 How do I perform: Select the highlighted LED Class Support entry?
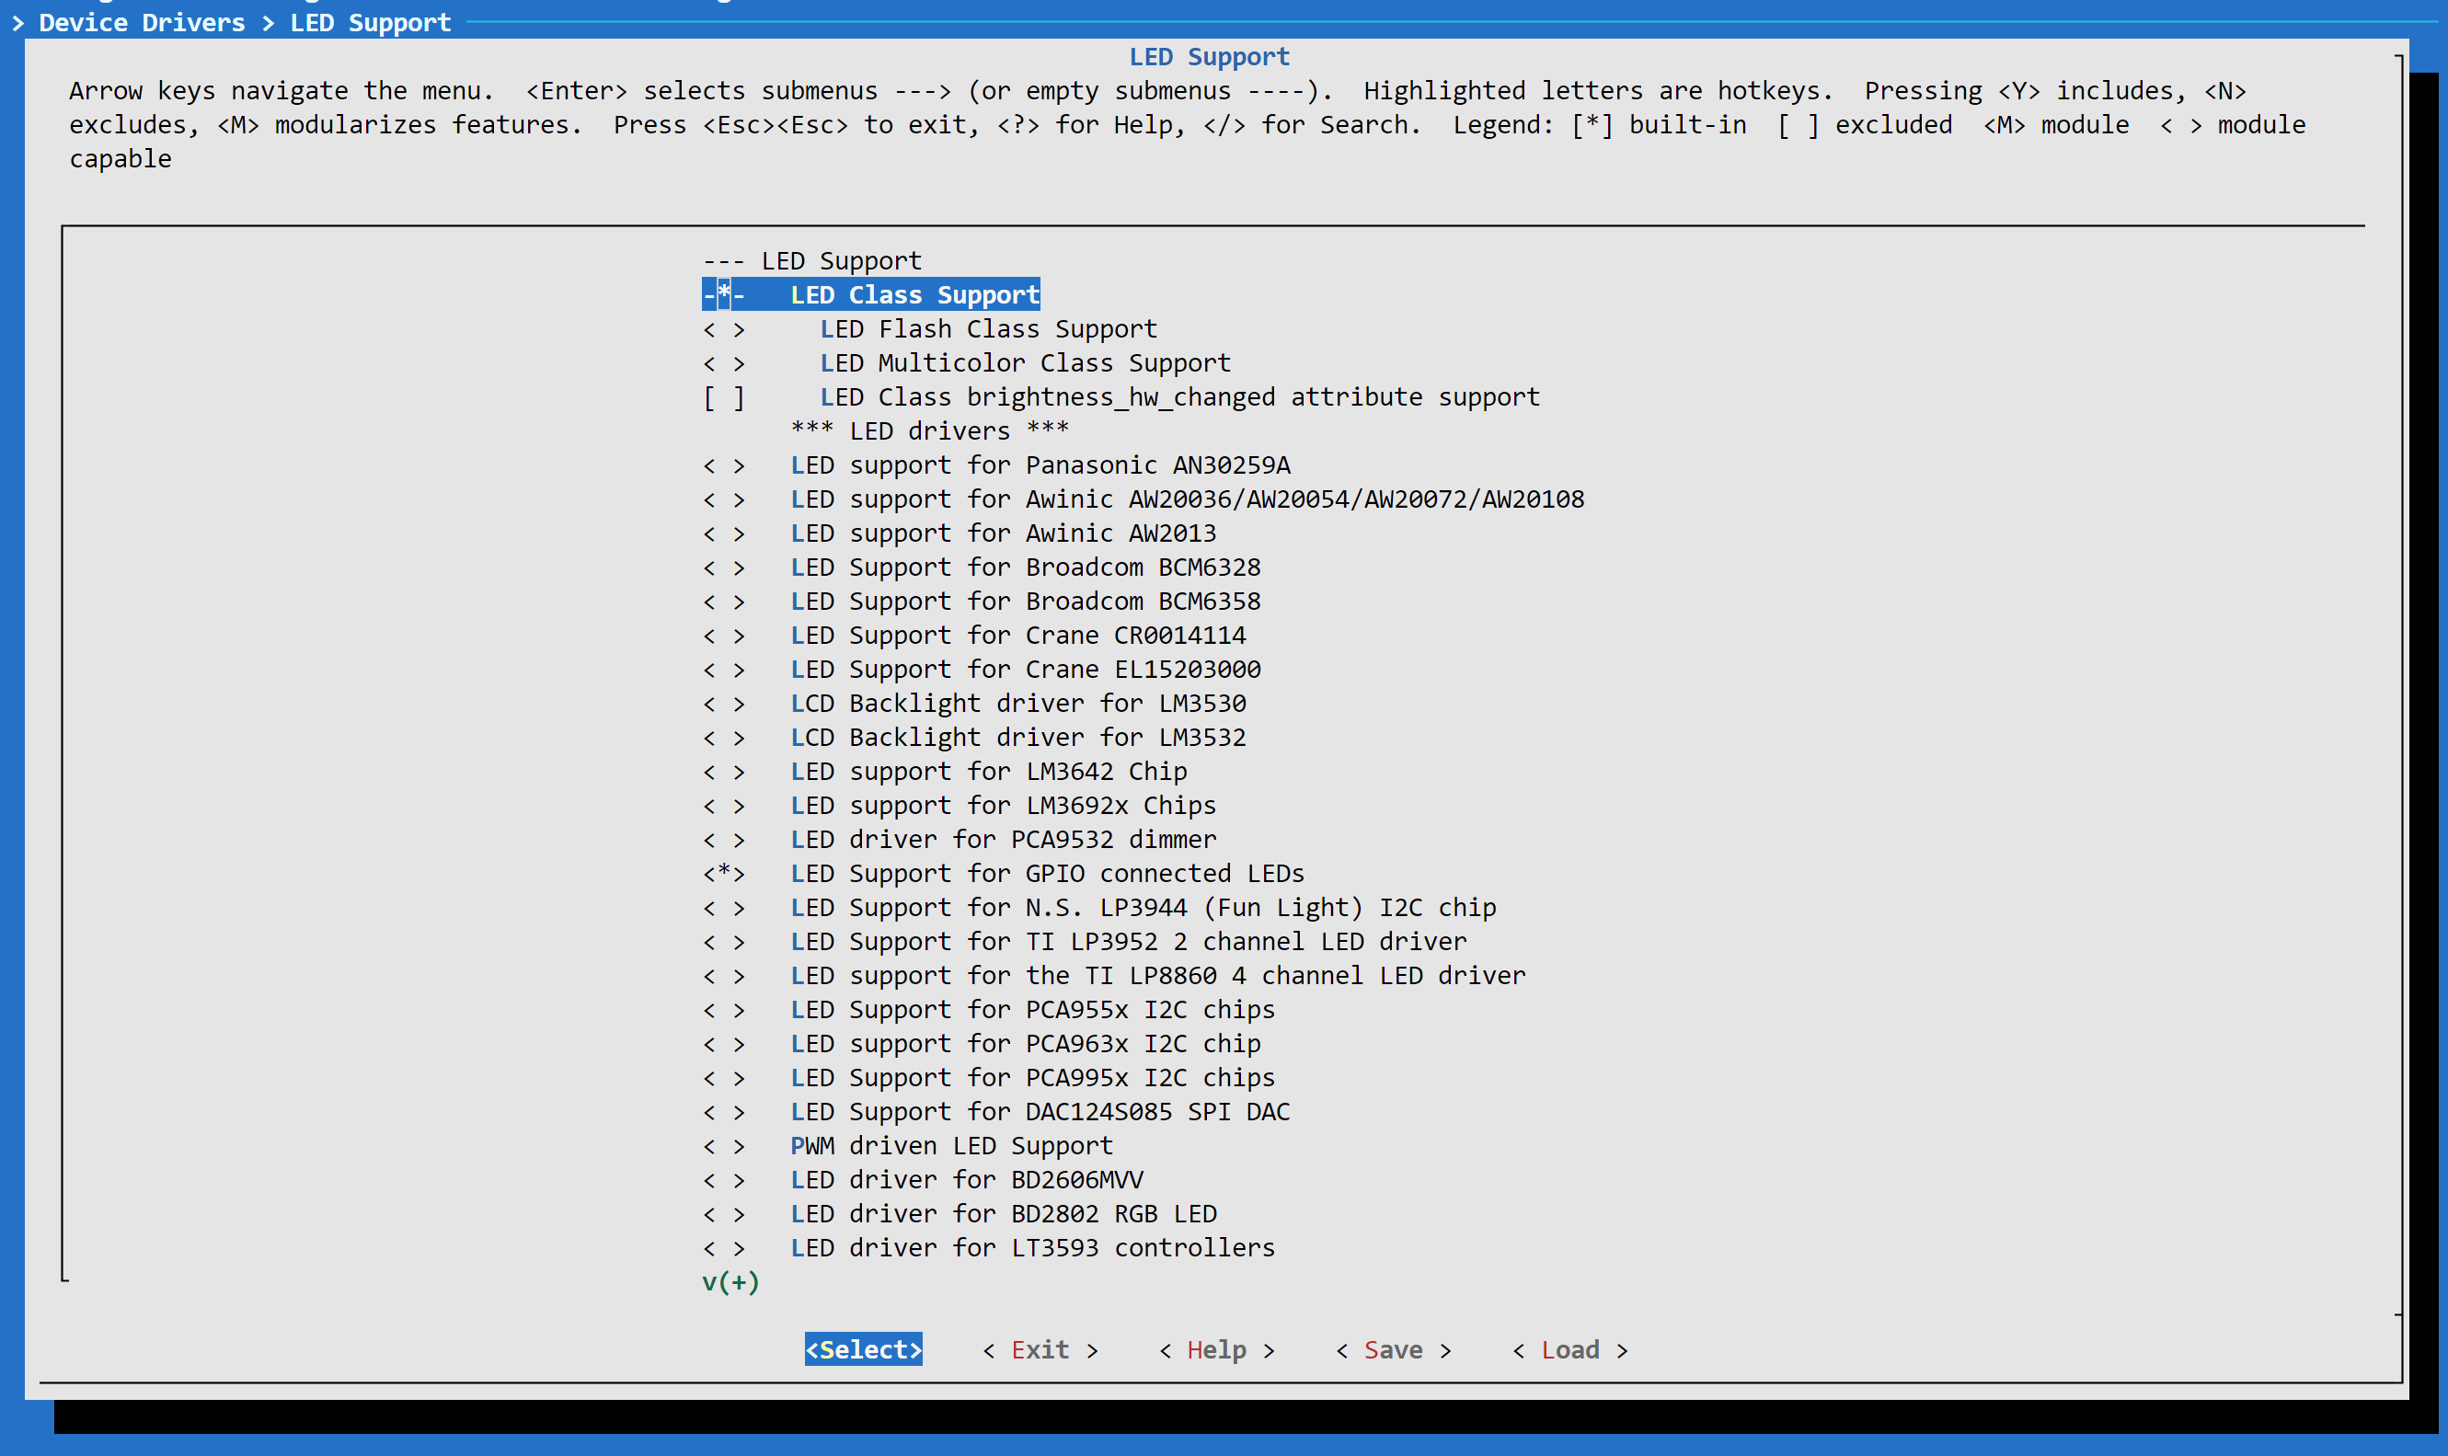(914, 295)
